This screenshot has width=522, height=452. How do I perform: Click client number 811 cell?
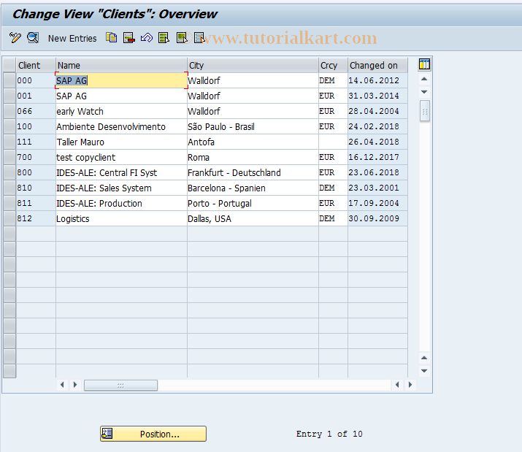pyautogui.click(x=36, y=203)
